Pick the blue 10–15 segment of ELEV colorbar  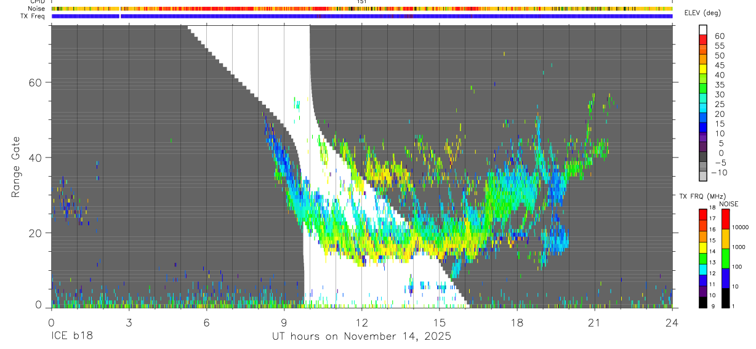703,128
